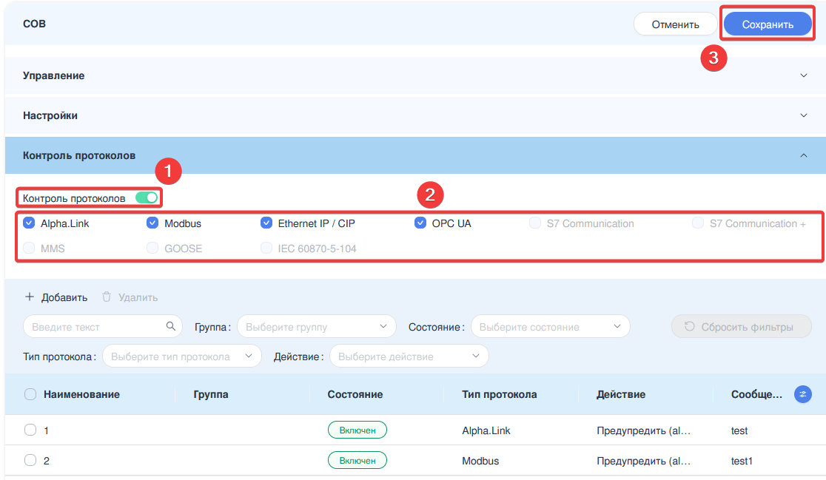This screenshot has height=480, width=826.
Task: Toggle the Контроль протоколов switch
Action: click(147, 198)
